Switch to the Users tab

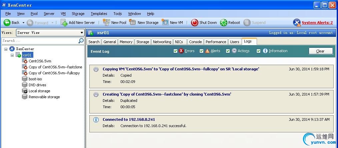(235, 42)
